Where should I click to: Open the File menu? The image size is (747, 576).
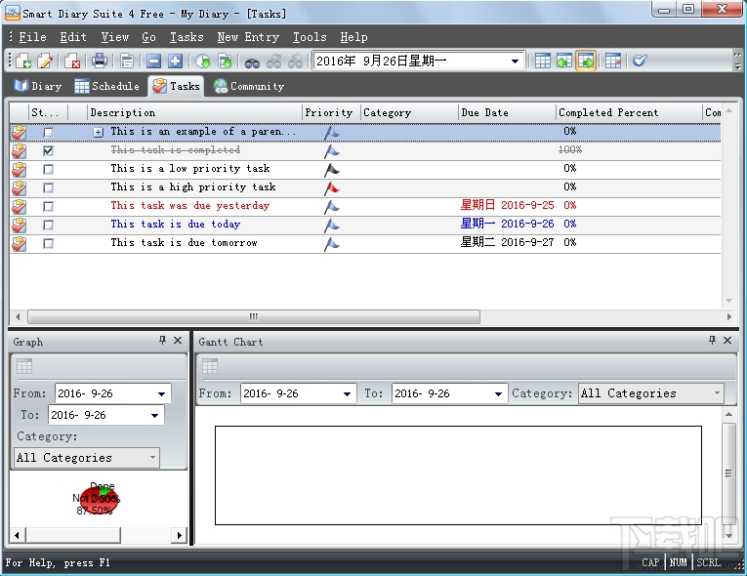(x=32, y=37)
